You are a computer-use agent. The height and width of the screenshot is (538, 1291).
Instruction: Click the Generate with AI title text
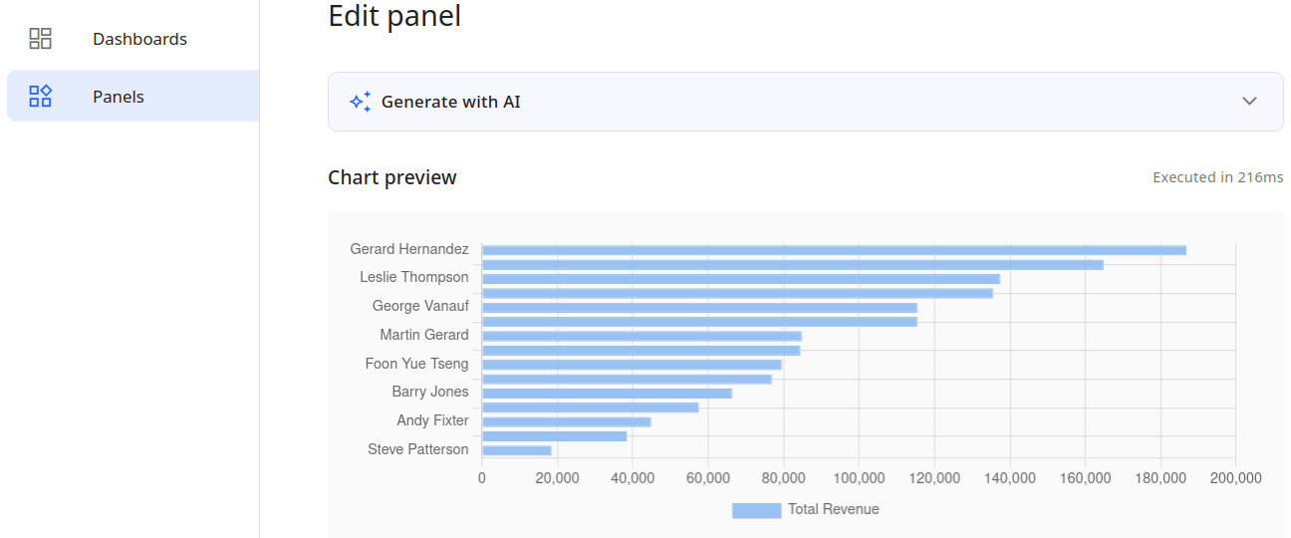tap(450, 102)
